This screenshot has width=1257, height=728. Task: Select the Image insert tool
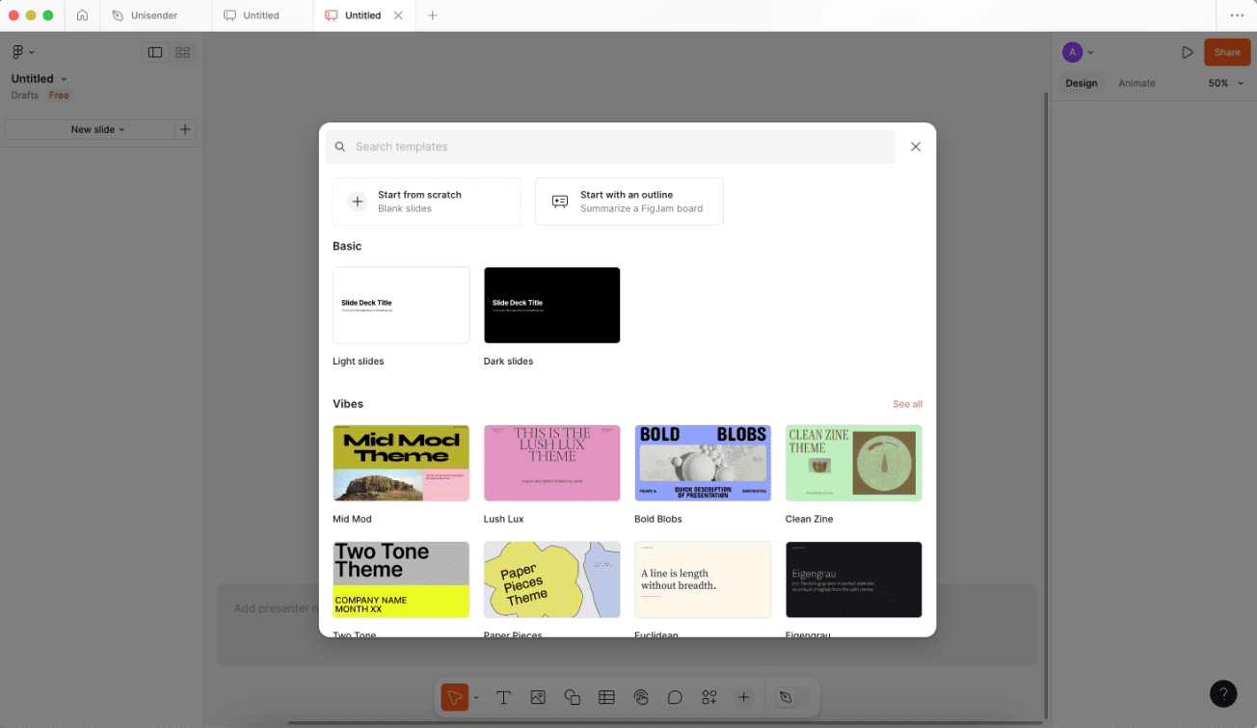click(x=538, y=697)
